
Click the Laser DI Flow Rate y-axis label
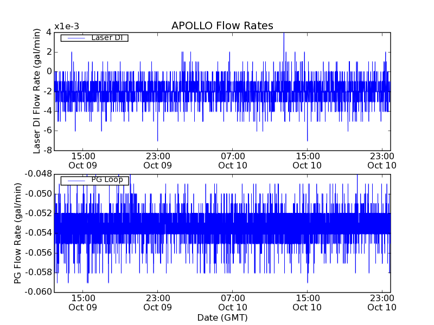click(37, 91)
